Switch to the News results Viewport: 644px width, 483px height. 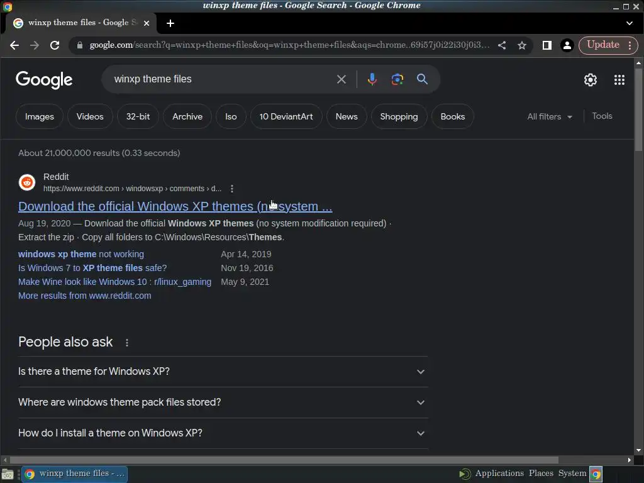click(347, 116)
